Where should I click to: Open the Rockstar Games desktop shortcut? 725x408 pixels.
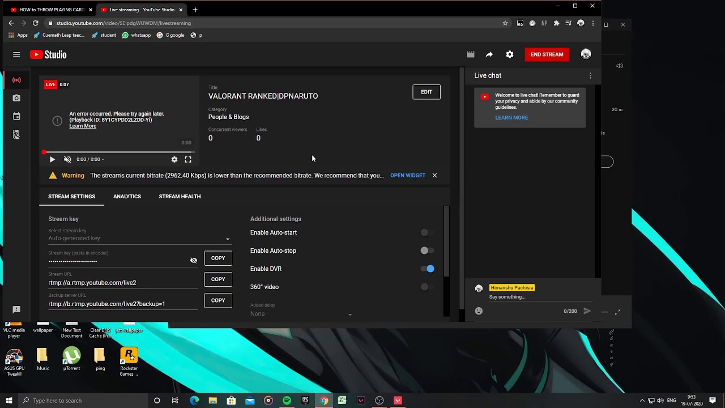(129, 362)
